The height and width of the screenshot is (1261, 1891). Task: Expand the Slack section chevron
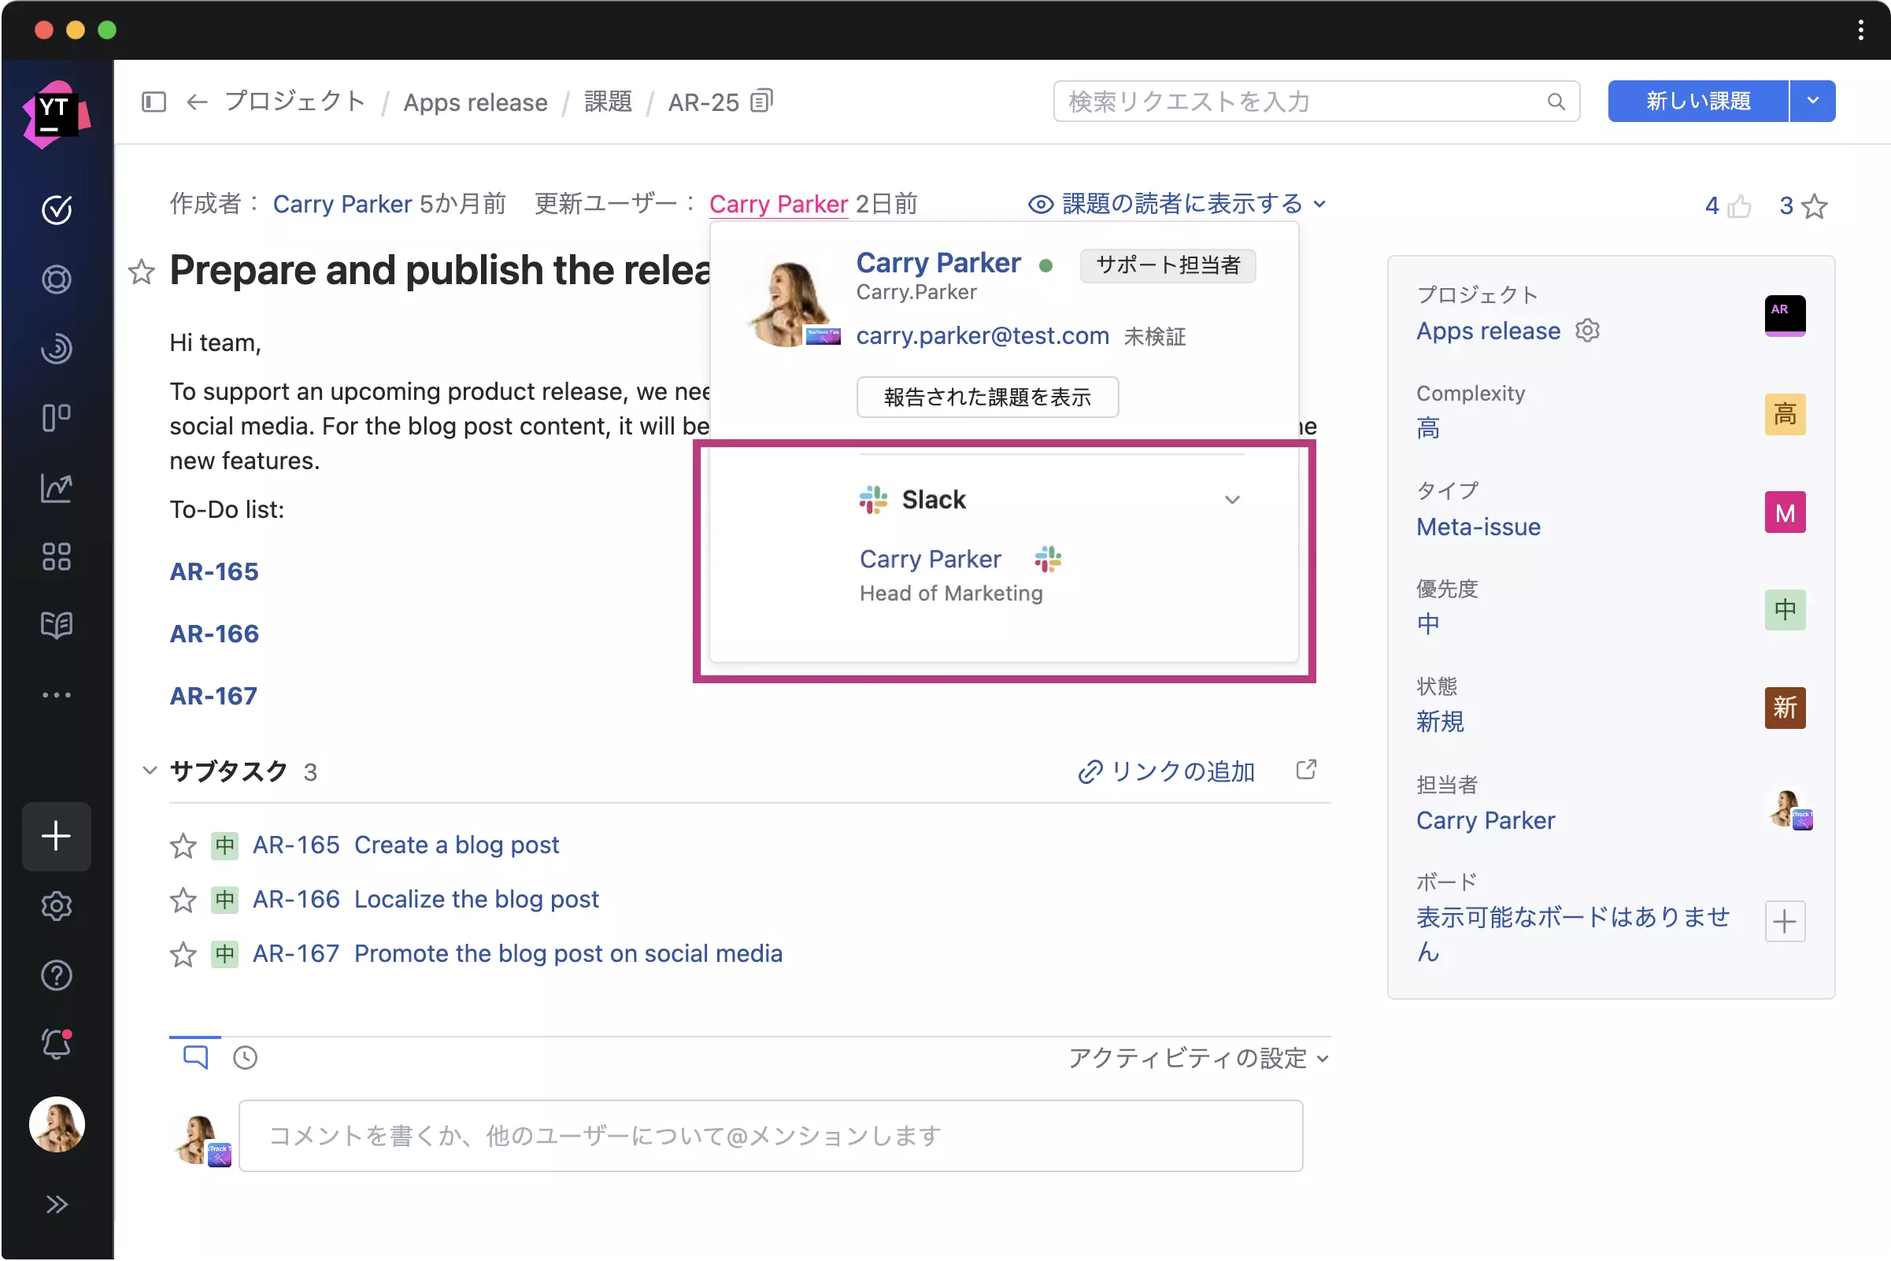tap(1231, 499)
